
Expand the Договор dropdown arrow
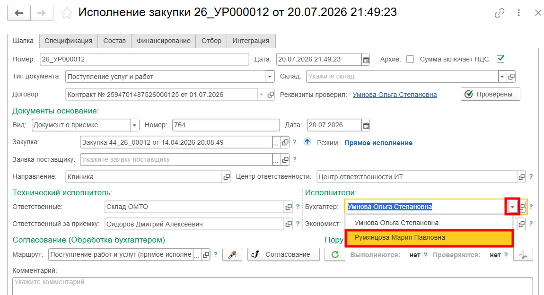click(x=262, y=95)
